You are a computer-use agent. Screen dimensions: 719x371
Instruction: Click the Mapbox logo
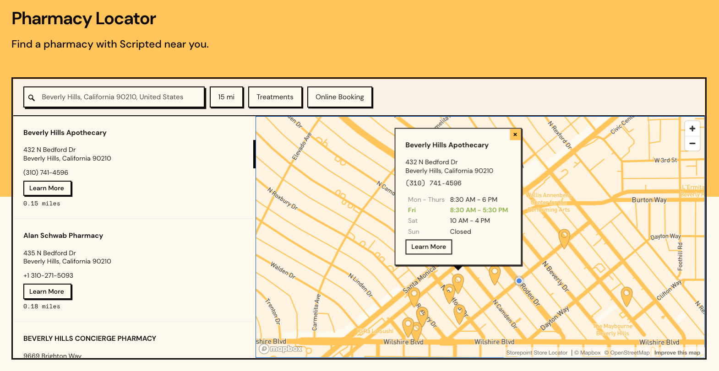click(x=281, y=349)
